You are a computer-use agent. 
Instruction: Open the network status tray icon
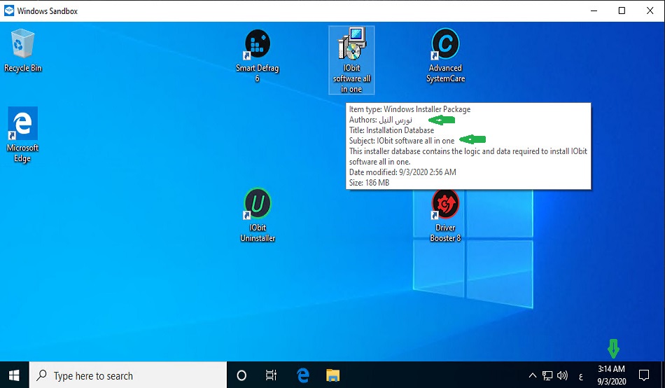pos(547,375)
